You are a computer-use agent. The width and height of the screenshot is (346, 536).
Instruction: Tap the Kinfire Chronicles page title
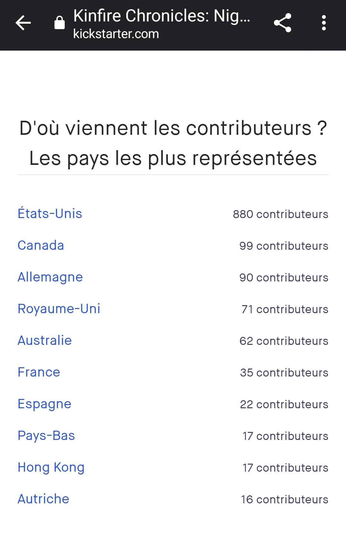pyautogui.click(x=161, y=15)
